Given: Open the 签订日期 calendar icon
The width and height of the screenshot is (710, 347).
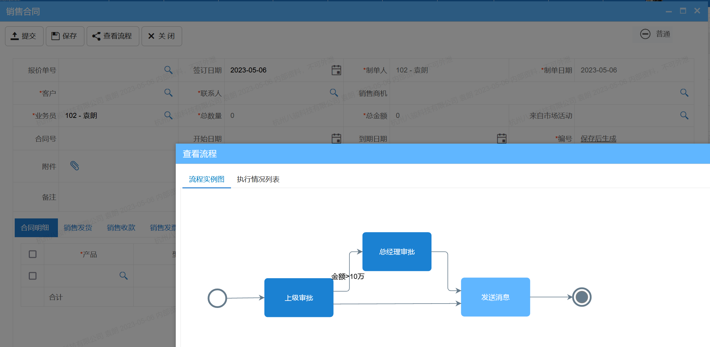Looking at the screenshot, I should (336, 70).
